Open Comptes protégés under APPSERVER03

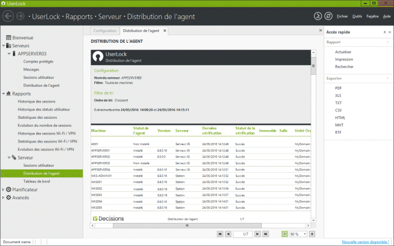tap(38, 61)
